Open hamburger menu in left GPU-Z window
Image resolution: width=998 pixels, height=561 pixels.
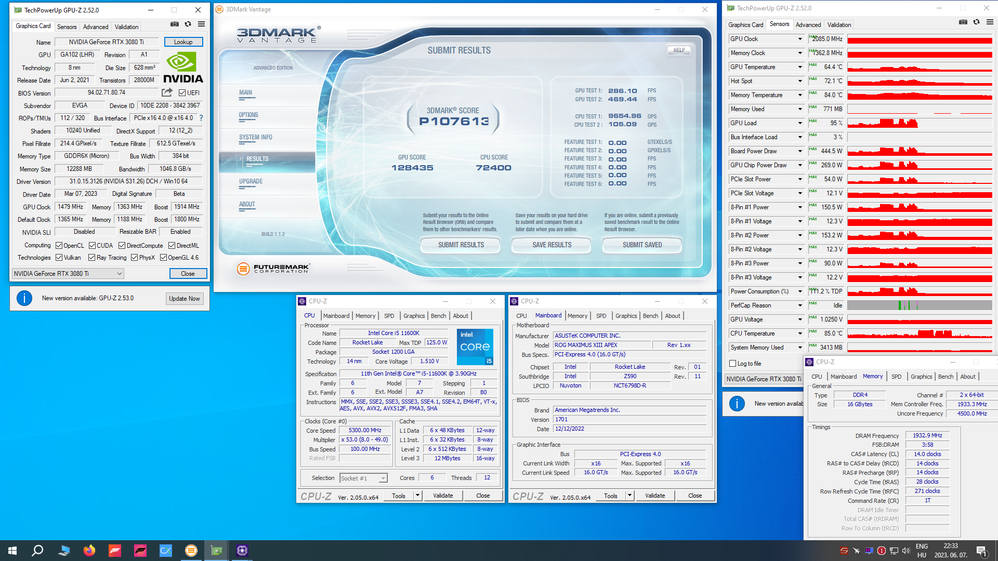coord(202,24)
